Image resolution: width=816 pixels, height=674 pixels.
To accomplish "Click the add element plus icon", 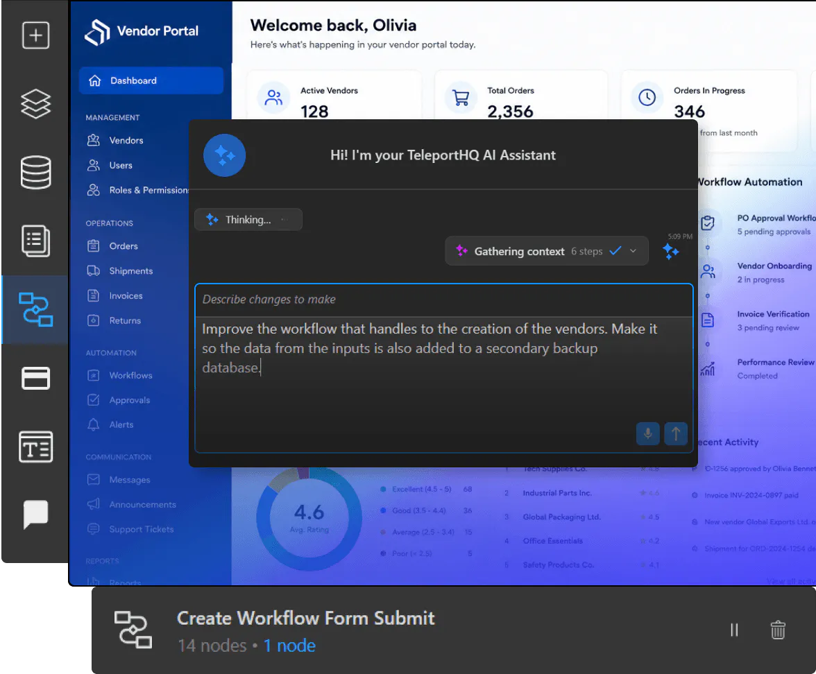I will click(x=35, y=35).
